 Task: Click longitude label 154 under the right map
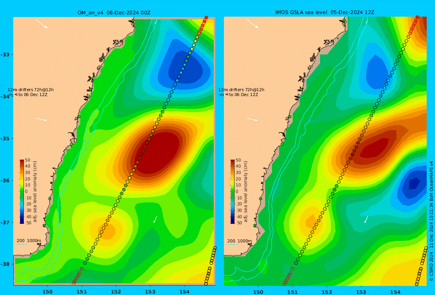(x=395, y=292)
